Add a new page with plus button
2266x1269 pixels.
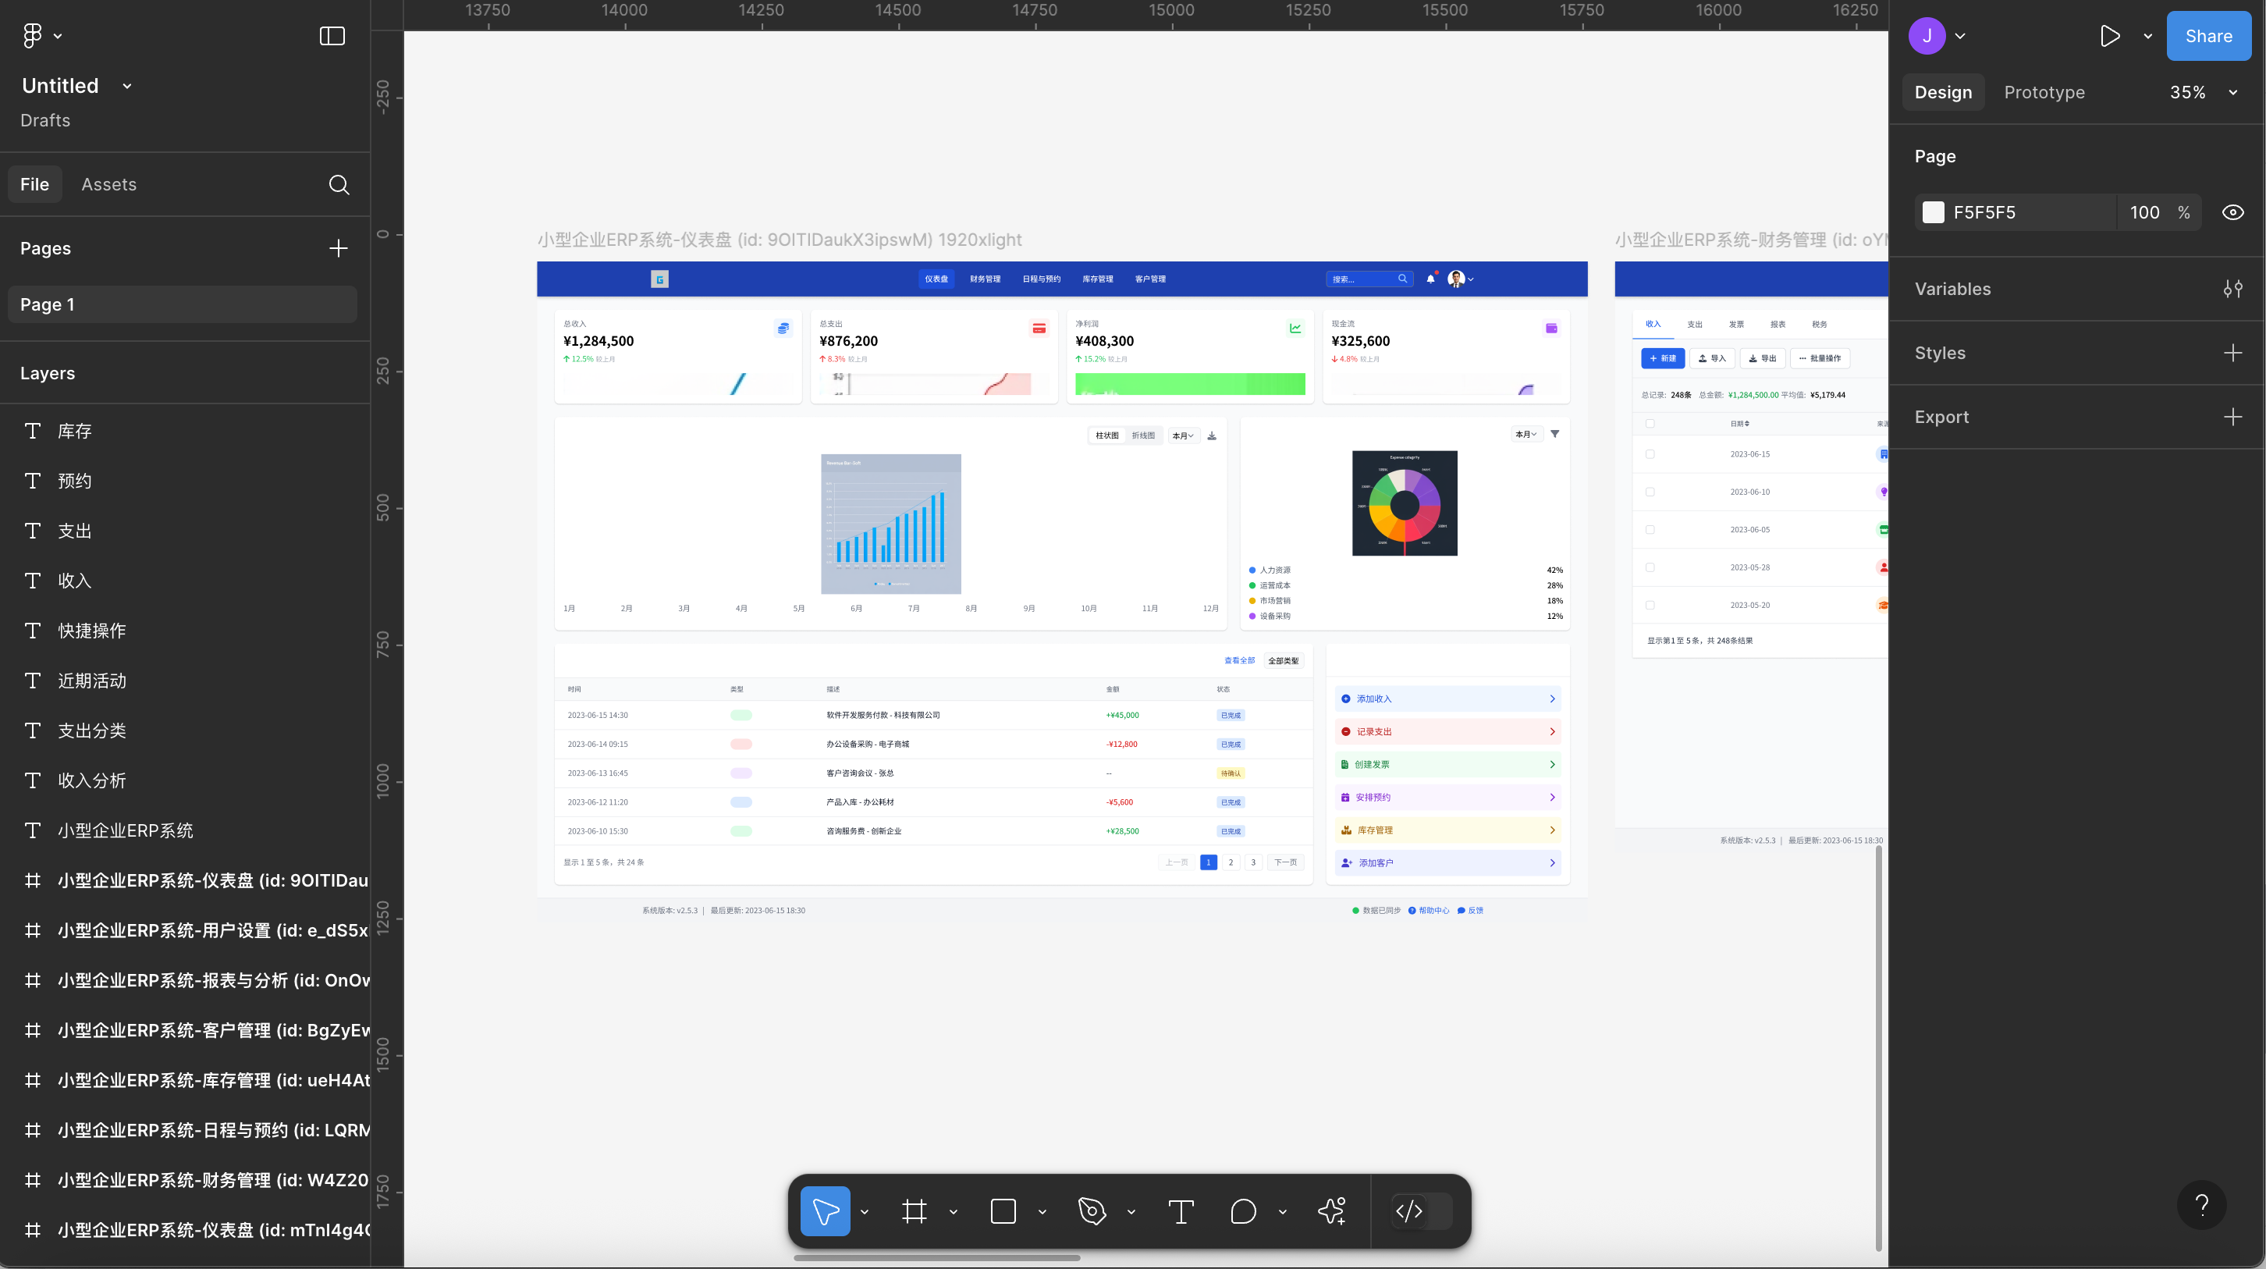[338, 248]
